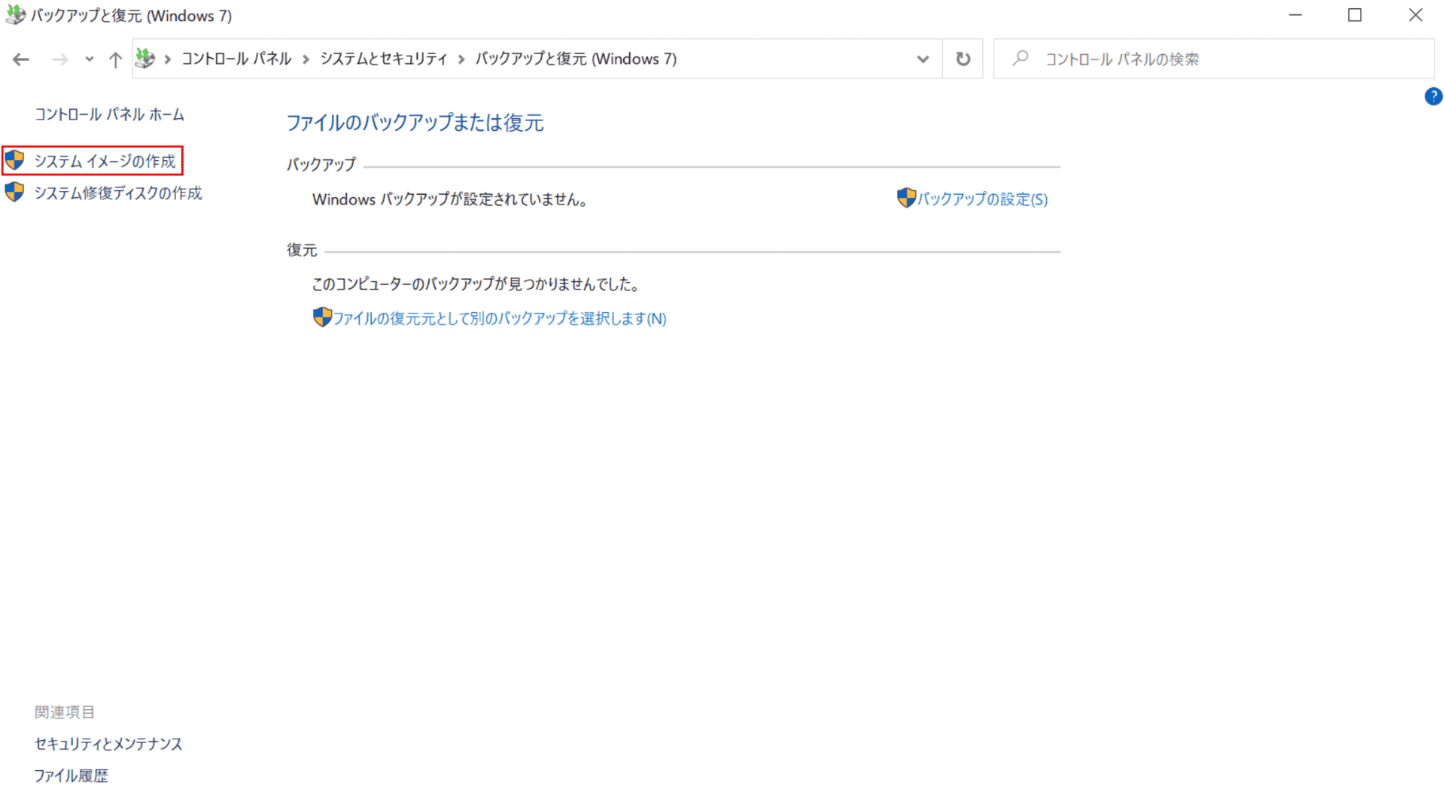The height and width of the screenshot is (801, 1445).
Task: Click shield icon beside システム イメージの作成
Action: [14, 160]
